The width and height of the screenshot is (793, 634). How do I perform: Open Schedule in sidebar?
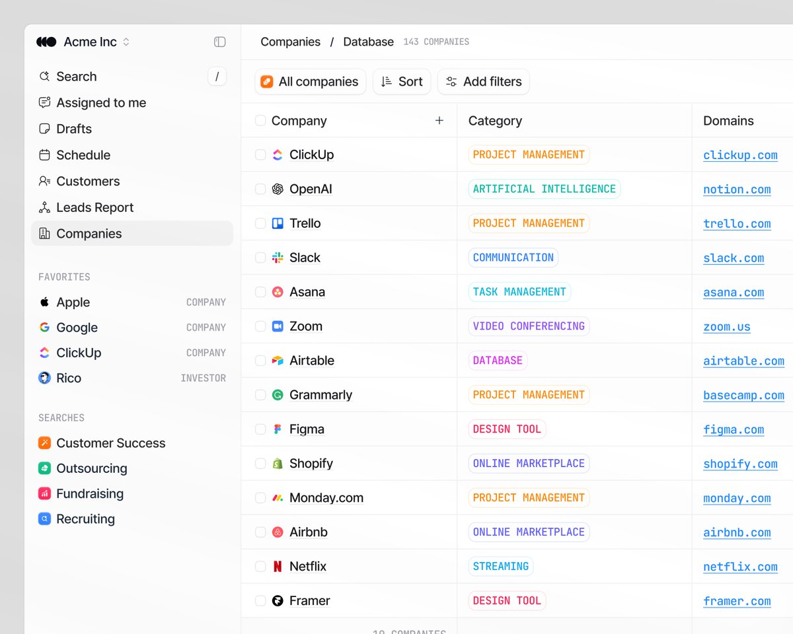click(132, 155)
